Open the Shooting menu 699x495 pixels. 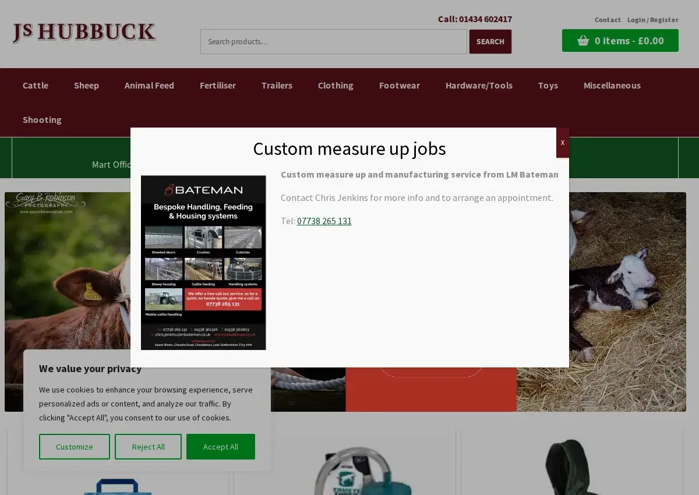tap(42, 120)
